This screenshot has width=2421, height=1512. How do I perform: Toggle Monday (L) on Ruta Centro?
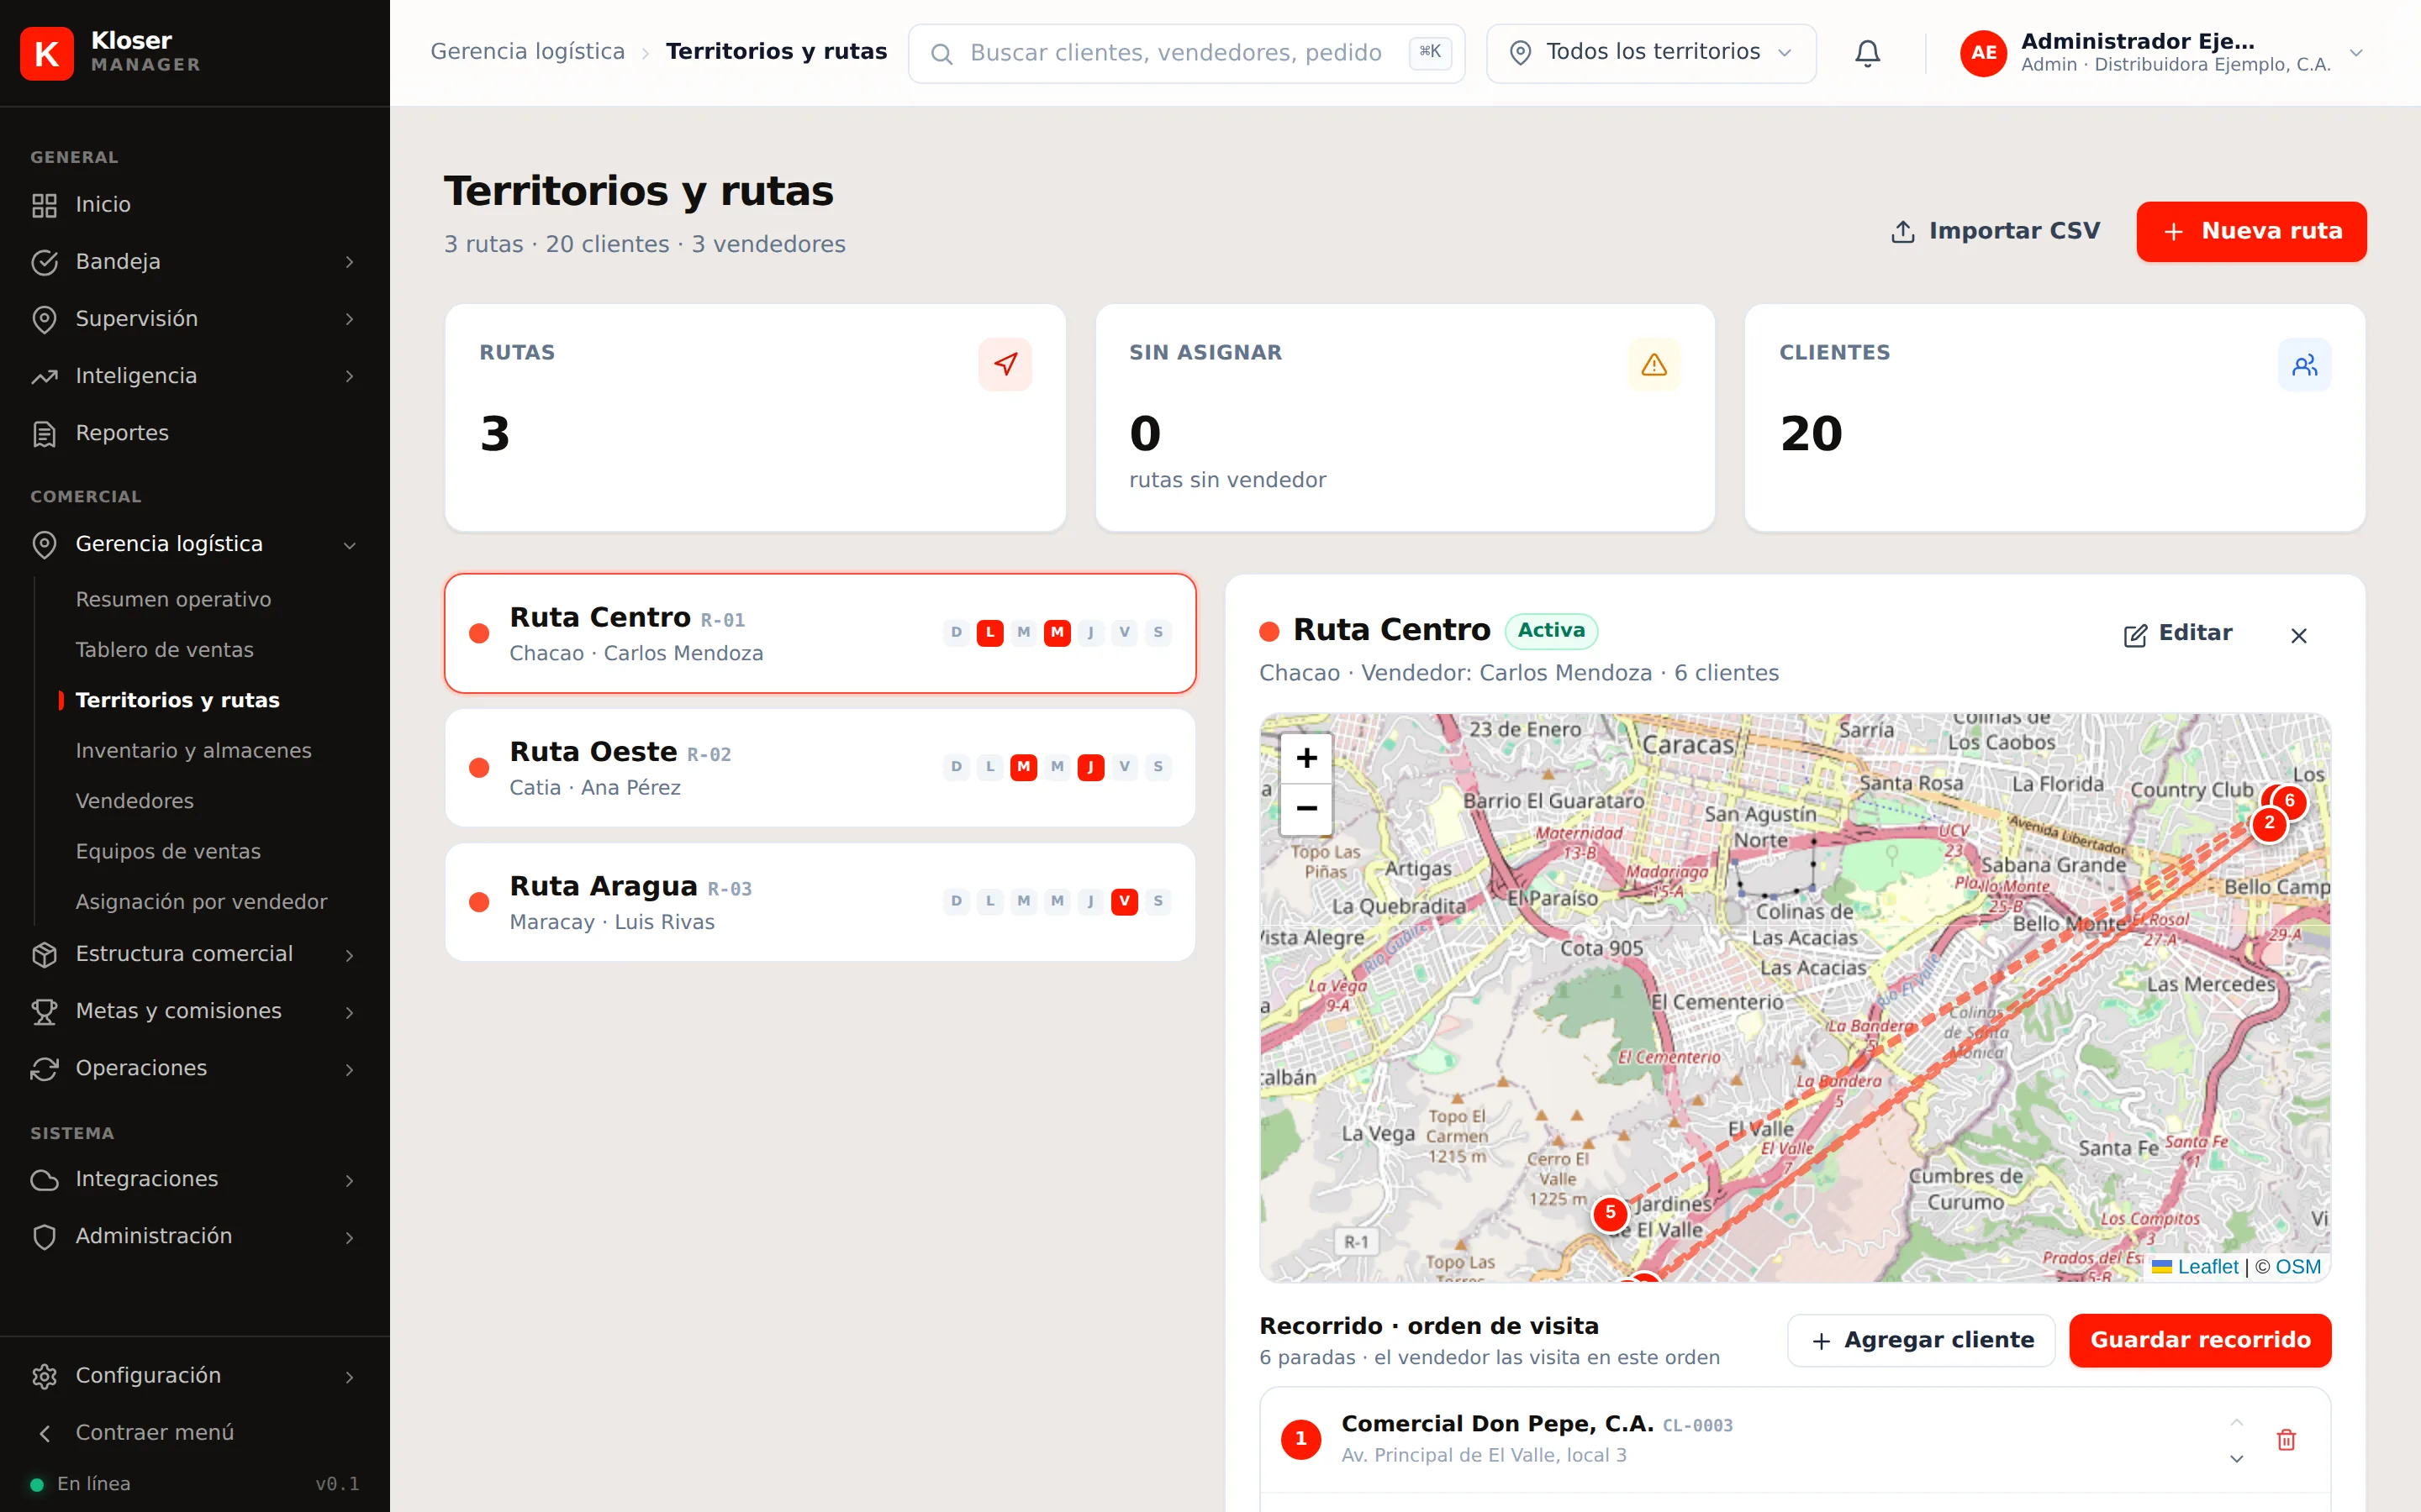(989, 632)
